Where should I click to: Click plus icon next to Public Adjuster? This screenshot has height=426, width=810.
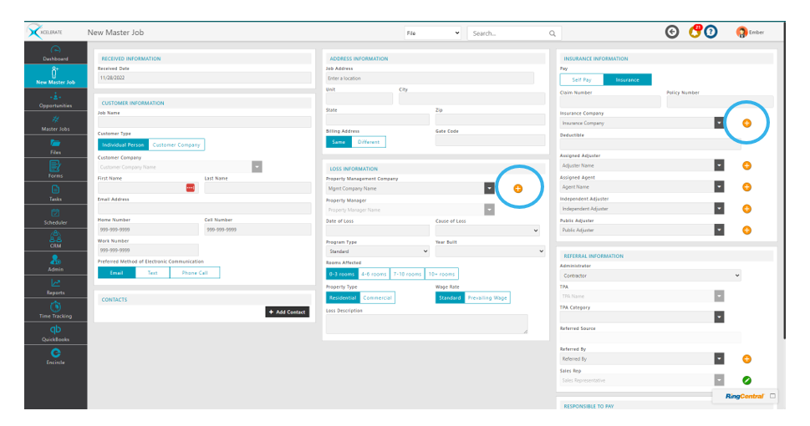(x=746, y=230)
